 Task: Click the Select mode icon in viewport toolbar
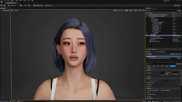[x=115, y=11]
